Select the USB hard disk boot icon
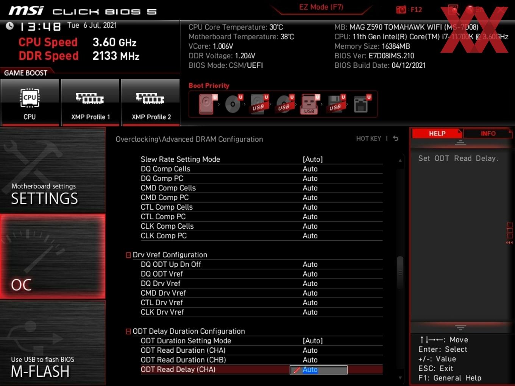 pyautogui.click(x=259, y=104)
